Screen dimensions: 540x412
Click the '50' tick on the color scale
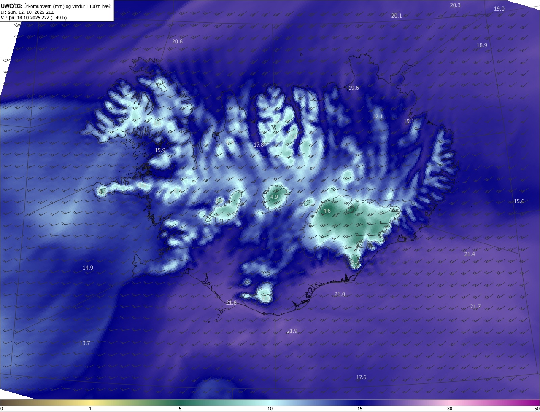click(537, 409)
